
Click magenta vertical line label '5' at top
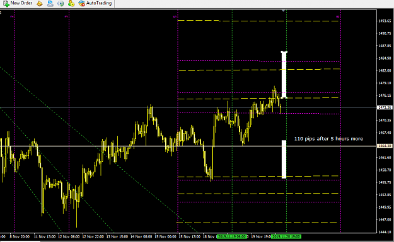175,16
